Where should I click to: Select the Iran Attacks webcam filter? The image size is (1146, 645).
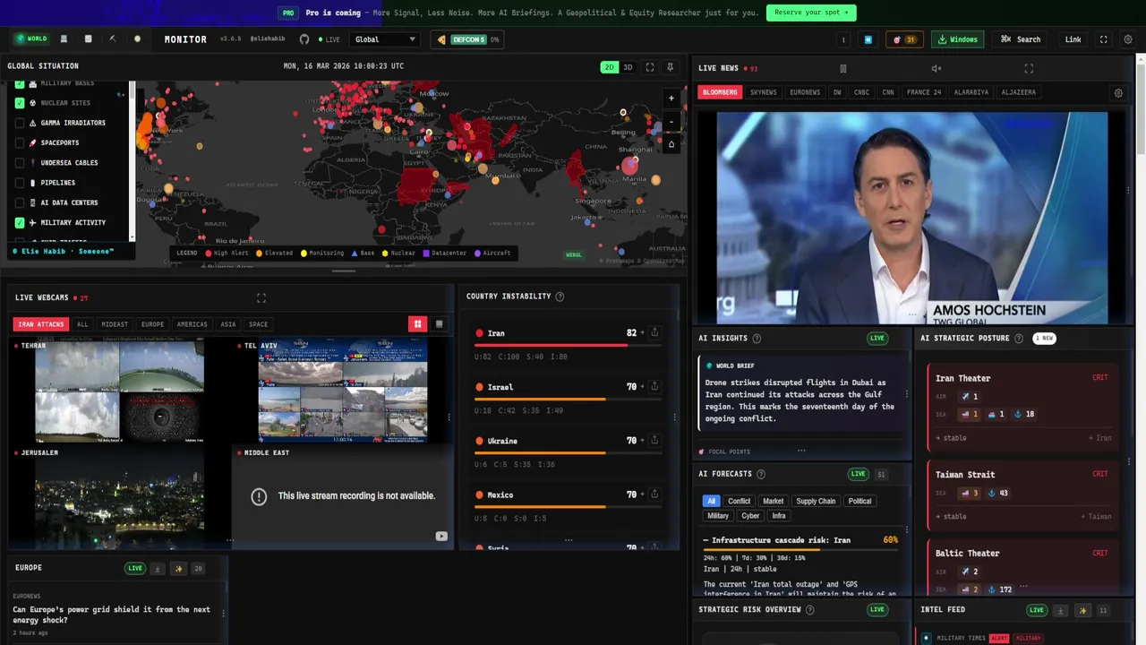coord(40,324)
